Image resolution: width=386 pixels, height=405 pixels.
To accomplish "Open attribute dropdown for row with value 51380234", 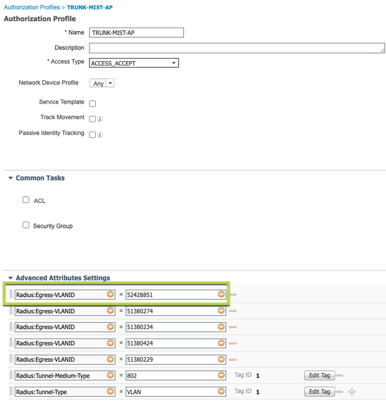I will pyautogui.click(x=111, y=326).
